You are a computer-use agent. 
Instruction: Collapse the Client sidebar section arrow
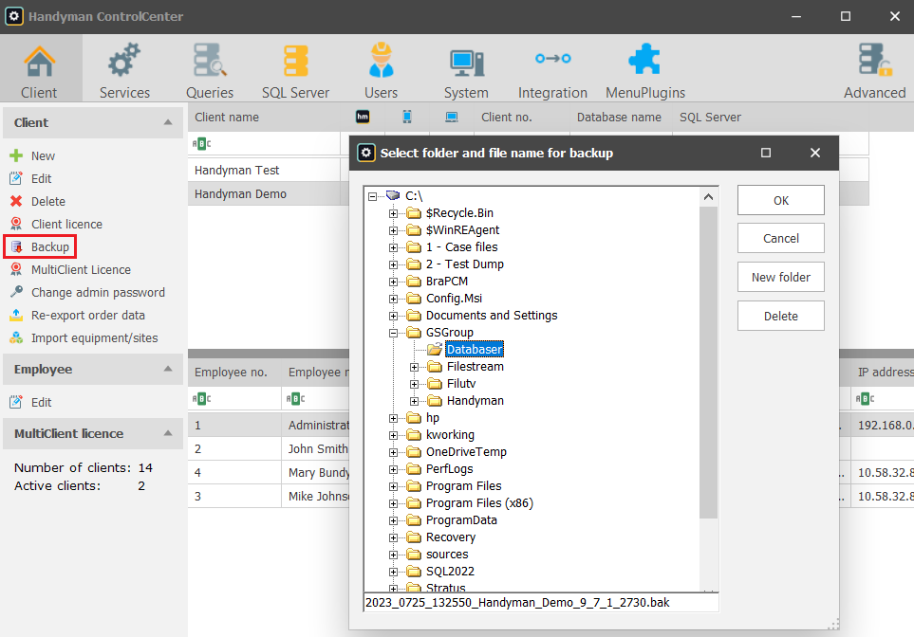(x=168, y=122)
